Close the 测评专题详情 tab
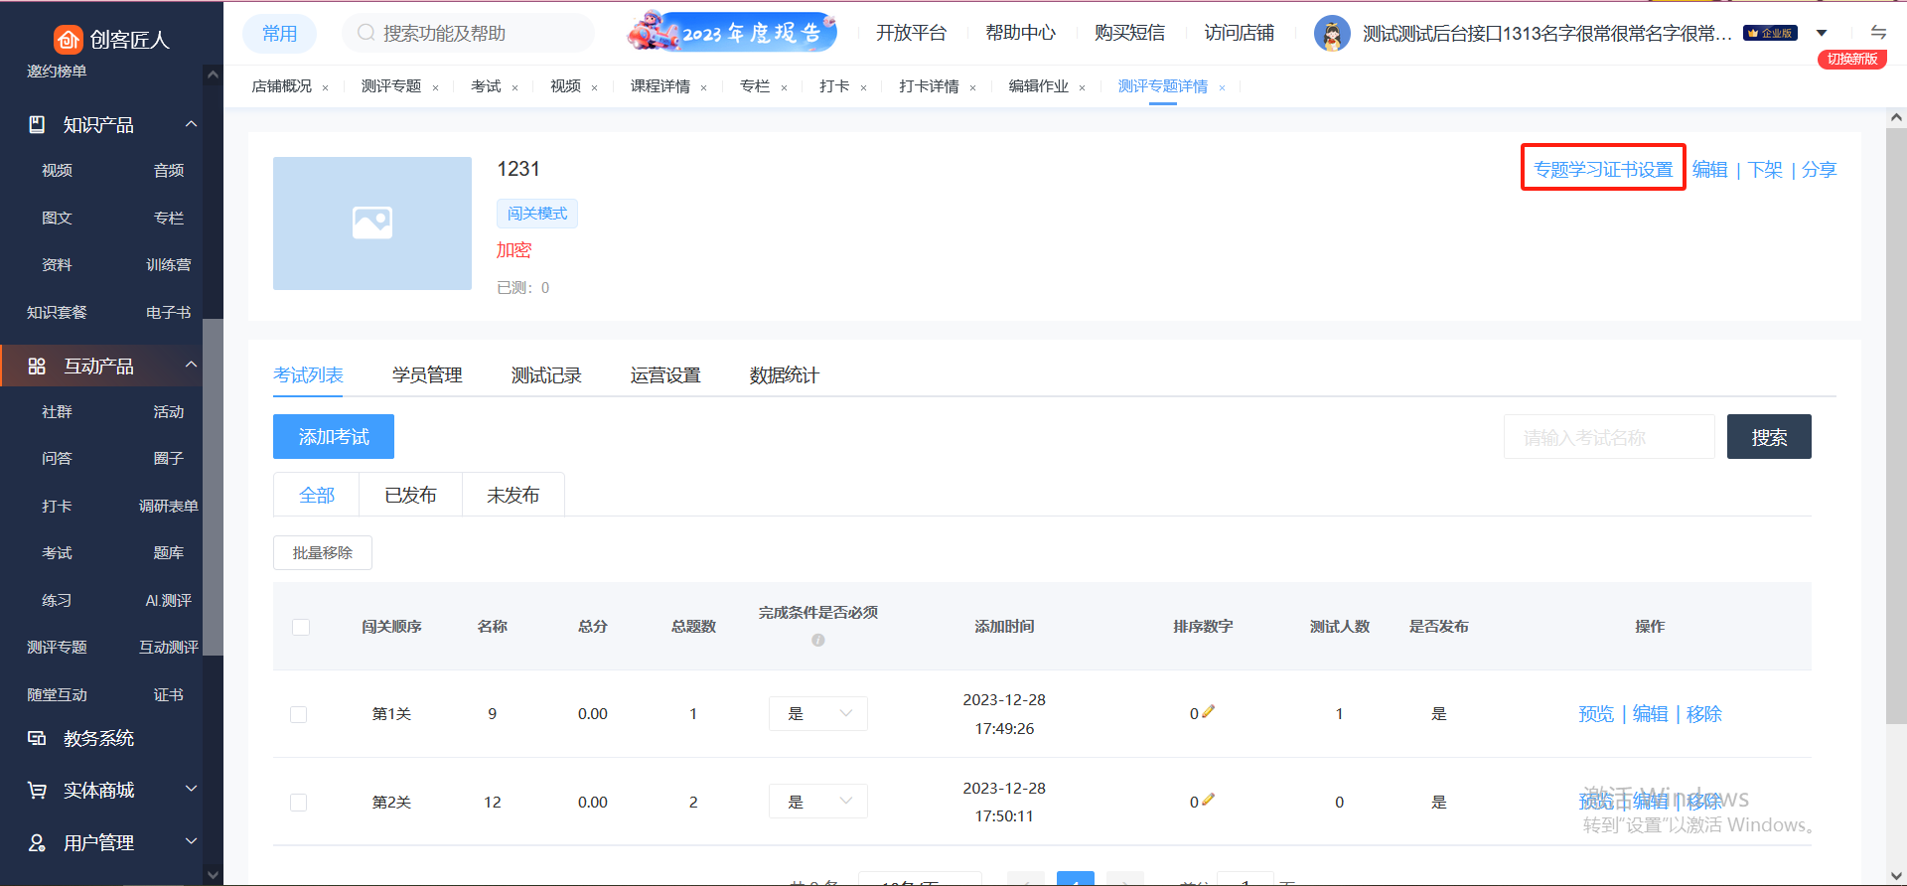 (1222, 87)
